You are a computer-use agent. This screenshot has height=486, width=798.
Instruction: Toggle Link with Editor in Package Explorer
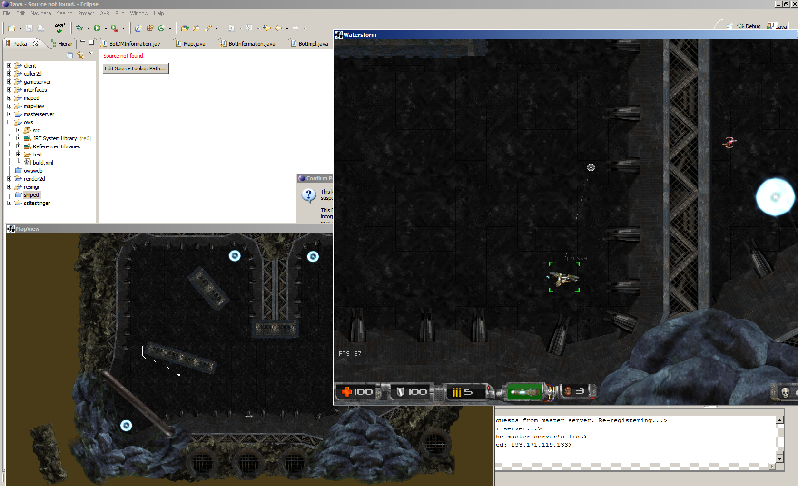pyautogui.click(x=81, y=55)
